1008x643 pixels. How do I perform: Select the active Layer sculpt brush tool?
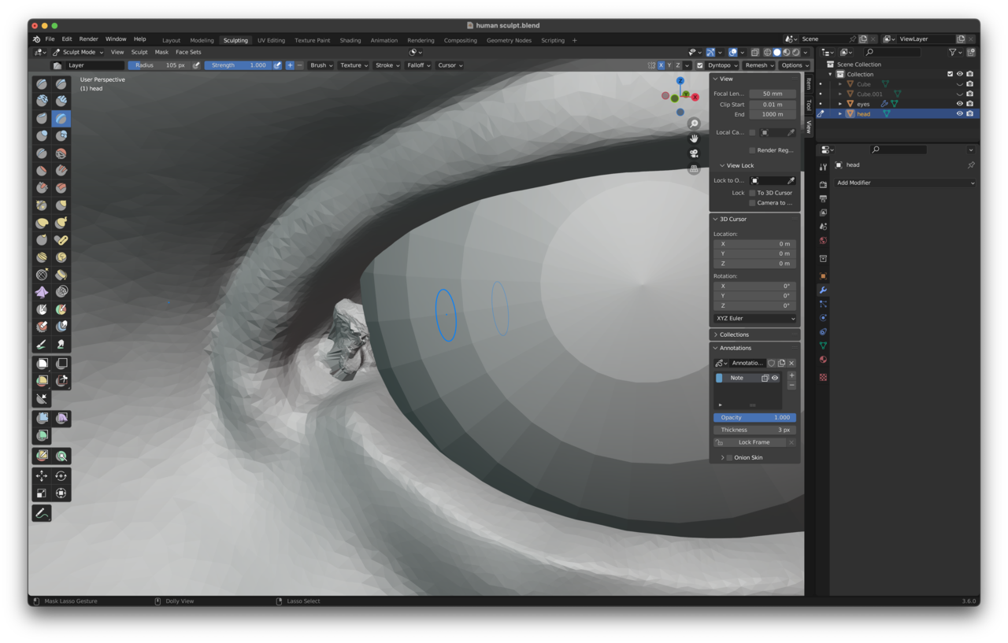(x=61, y=119)
